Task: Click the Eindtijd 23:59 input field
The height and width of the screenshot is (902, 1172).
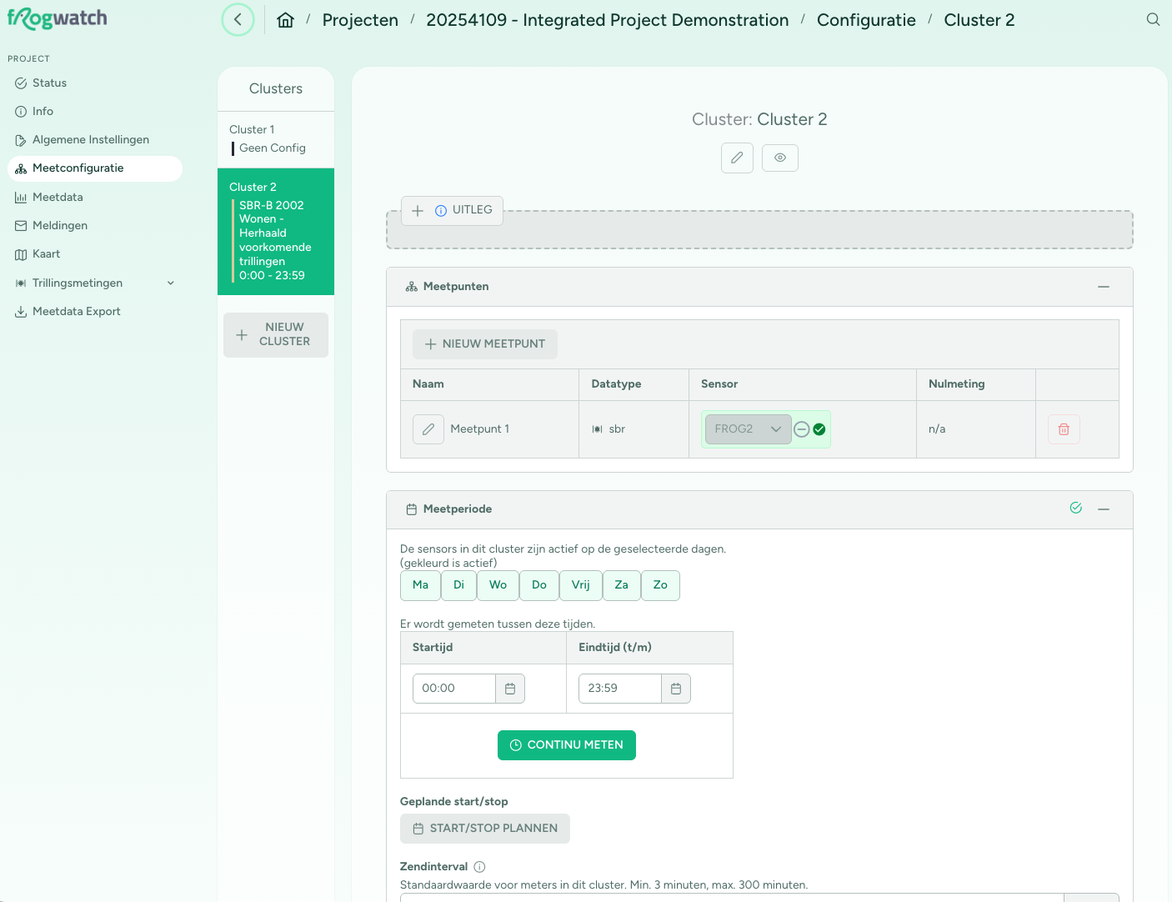Action: (x=620, y=689)
